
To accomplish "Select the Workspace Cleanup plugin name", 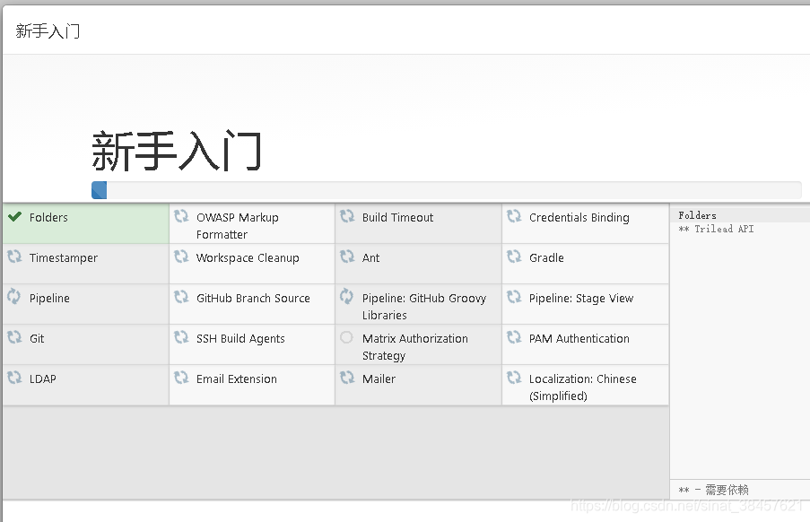I will (x=248, y=257).
